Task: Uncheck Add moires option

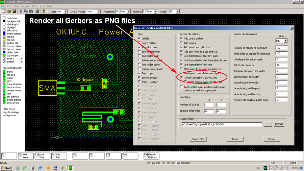Action: 182,43
